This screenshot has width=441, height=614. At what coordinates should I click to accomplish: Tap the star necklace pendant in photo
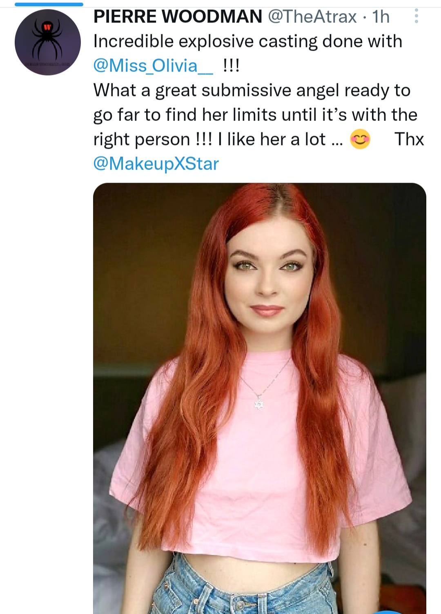[258, 404]
